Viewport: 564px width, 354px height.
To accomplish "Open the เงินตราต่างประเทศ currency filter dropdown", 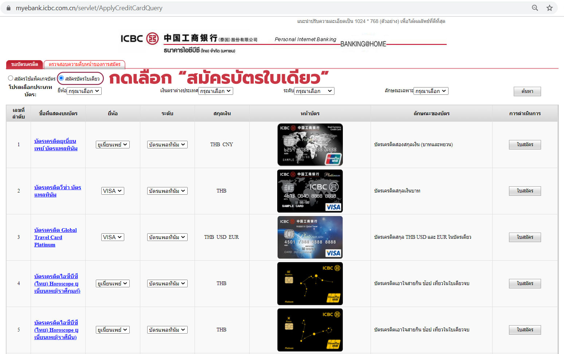I will (x=216, y=91).
